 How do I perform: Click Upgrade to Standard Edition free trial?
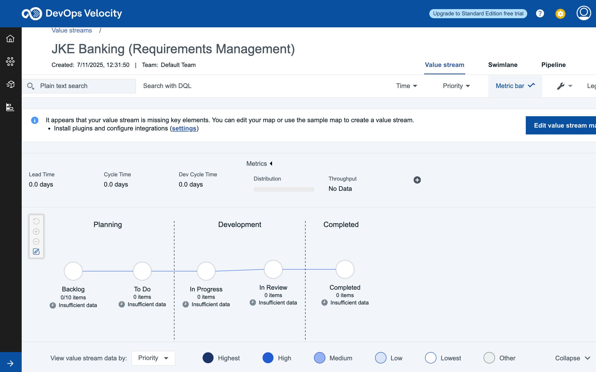point(478,13)
